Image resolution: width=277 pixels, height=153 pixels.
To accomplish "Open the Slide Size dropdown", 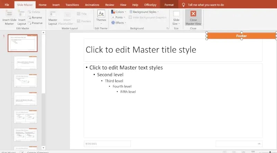I will [x=176, y=18].
